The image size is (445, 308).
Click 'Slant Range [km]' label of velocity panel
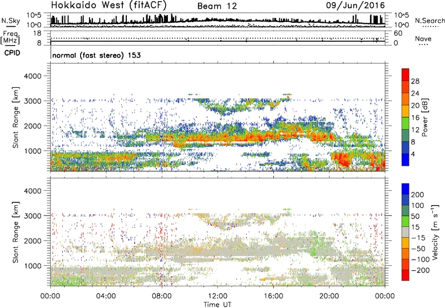point(16,232)
